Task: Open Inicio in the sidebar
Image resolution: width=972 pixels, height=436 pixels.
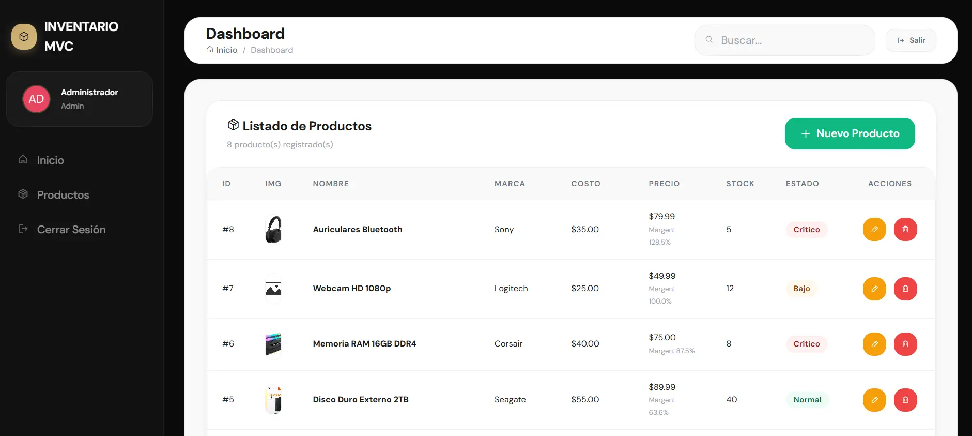Action: (x=50, y=160)
